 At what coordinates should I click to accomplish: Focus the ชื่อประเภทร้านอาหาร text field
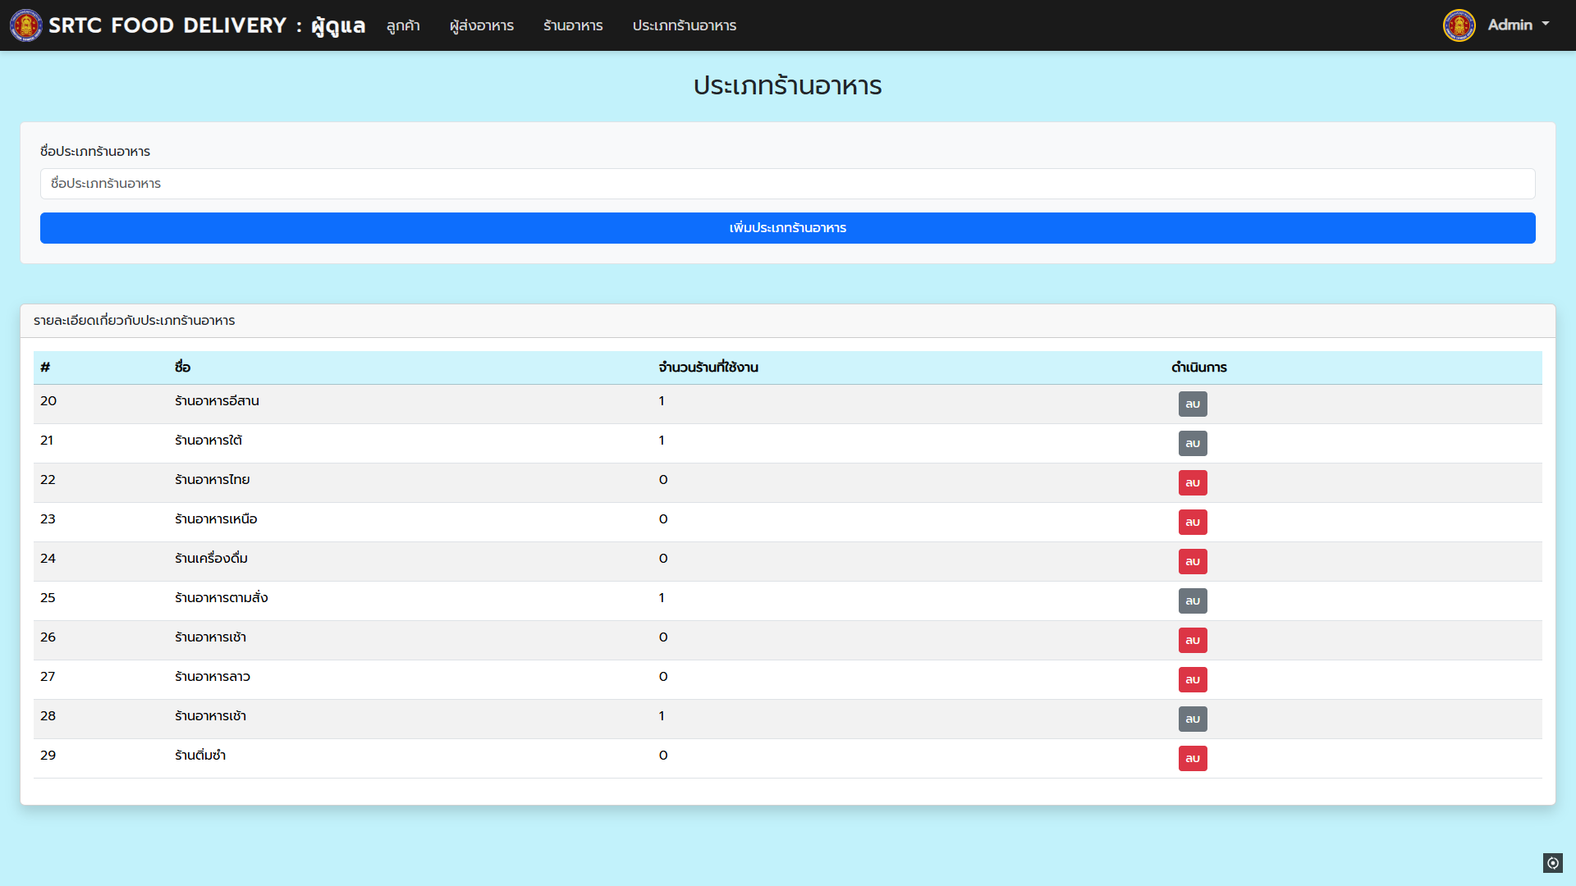click(x=787, y=184)
